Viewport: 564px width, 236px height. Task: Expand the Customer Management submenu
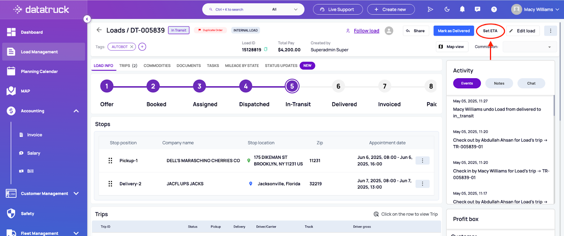76,193
